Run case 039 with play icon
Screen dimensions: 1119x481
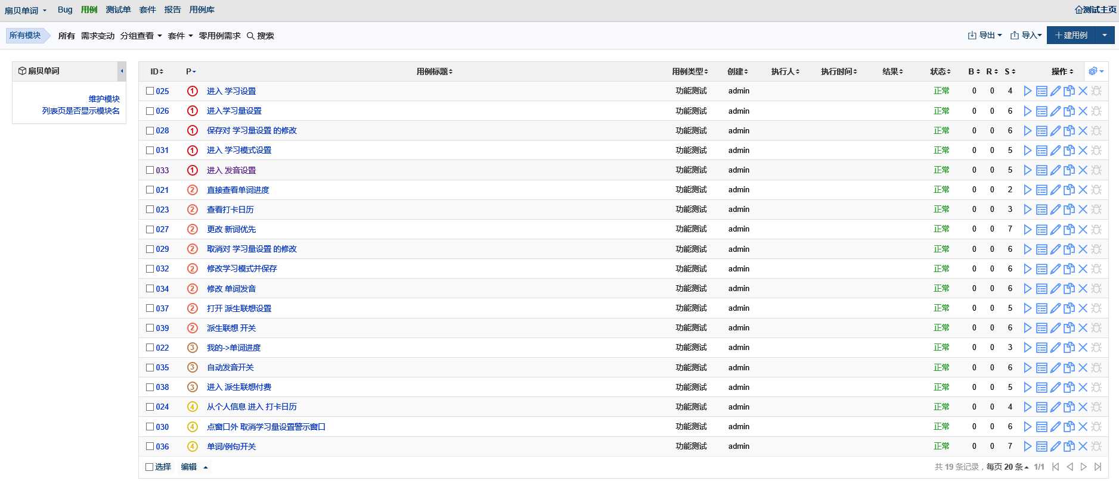(1027, 328)
